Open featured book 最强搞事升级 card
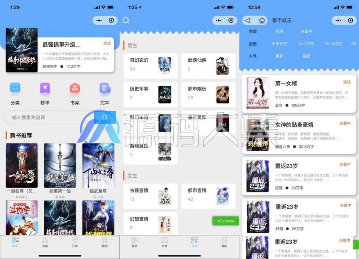 click(x=60, y=50)
